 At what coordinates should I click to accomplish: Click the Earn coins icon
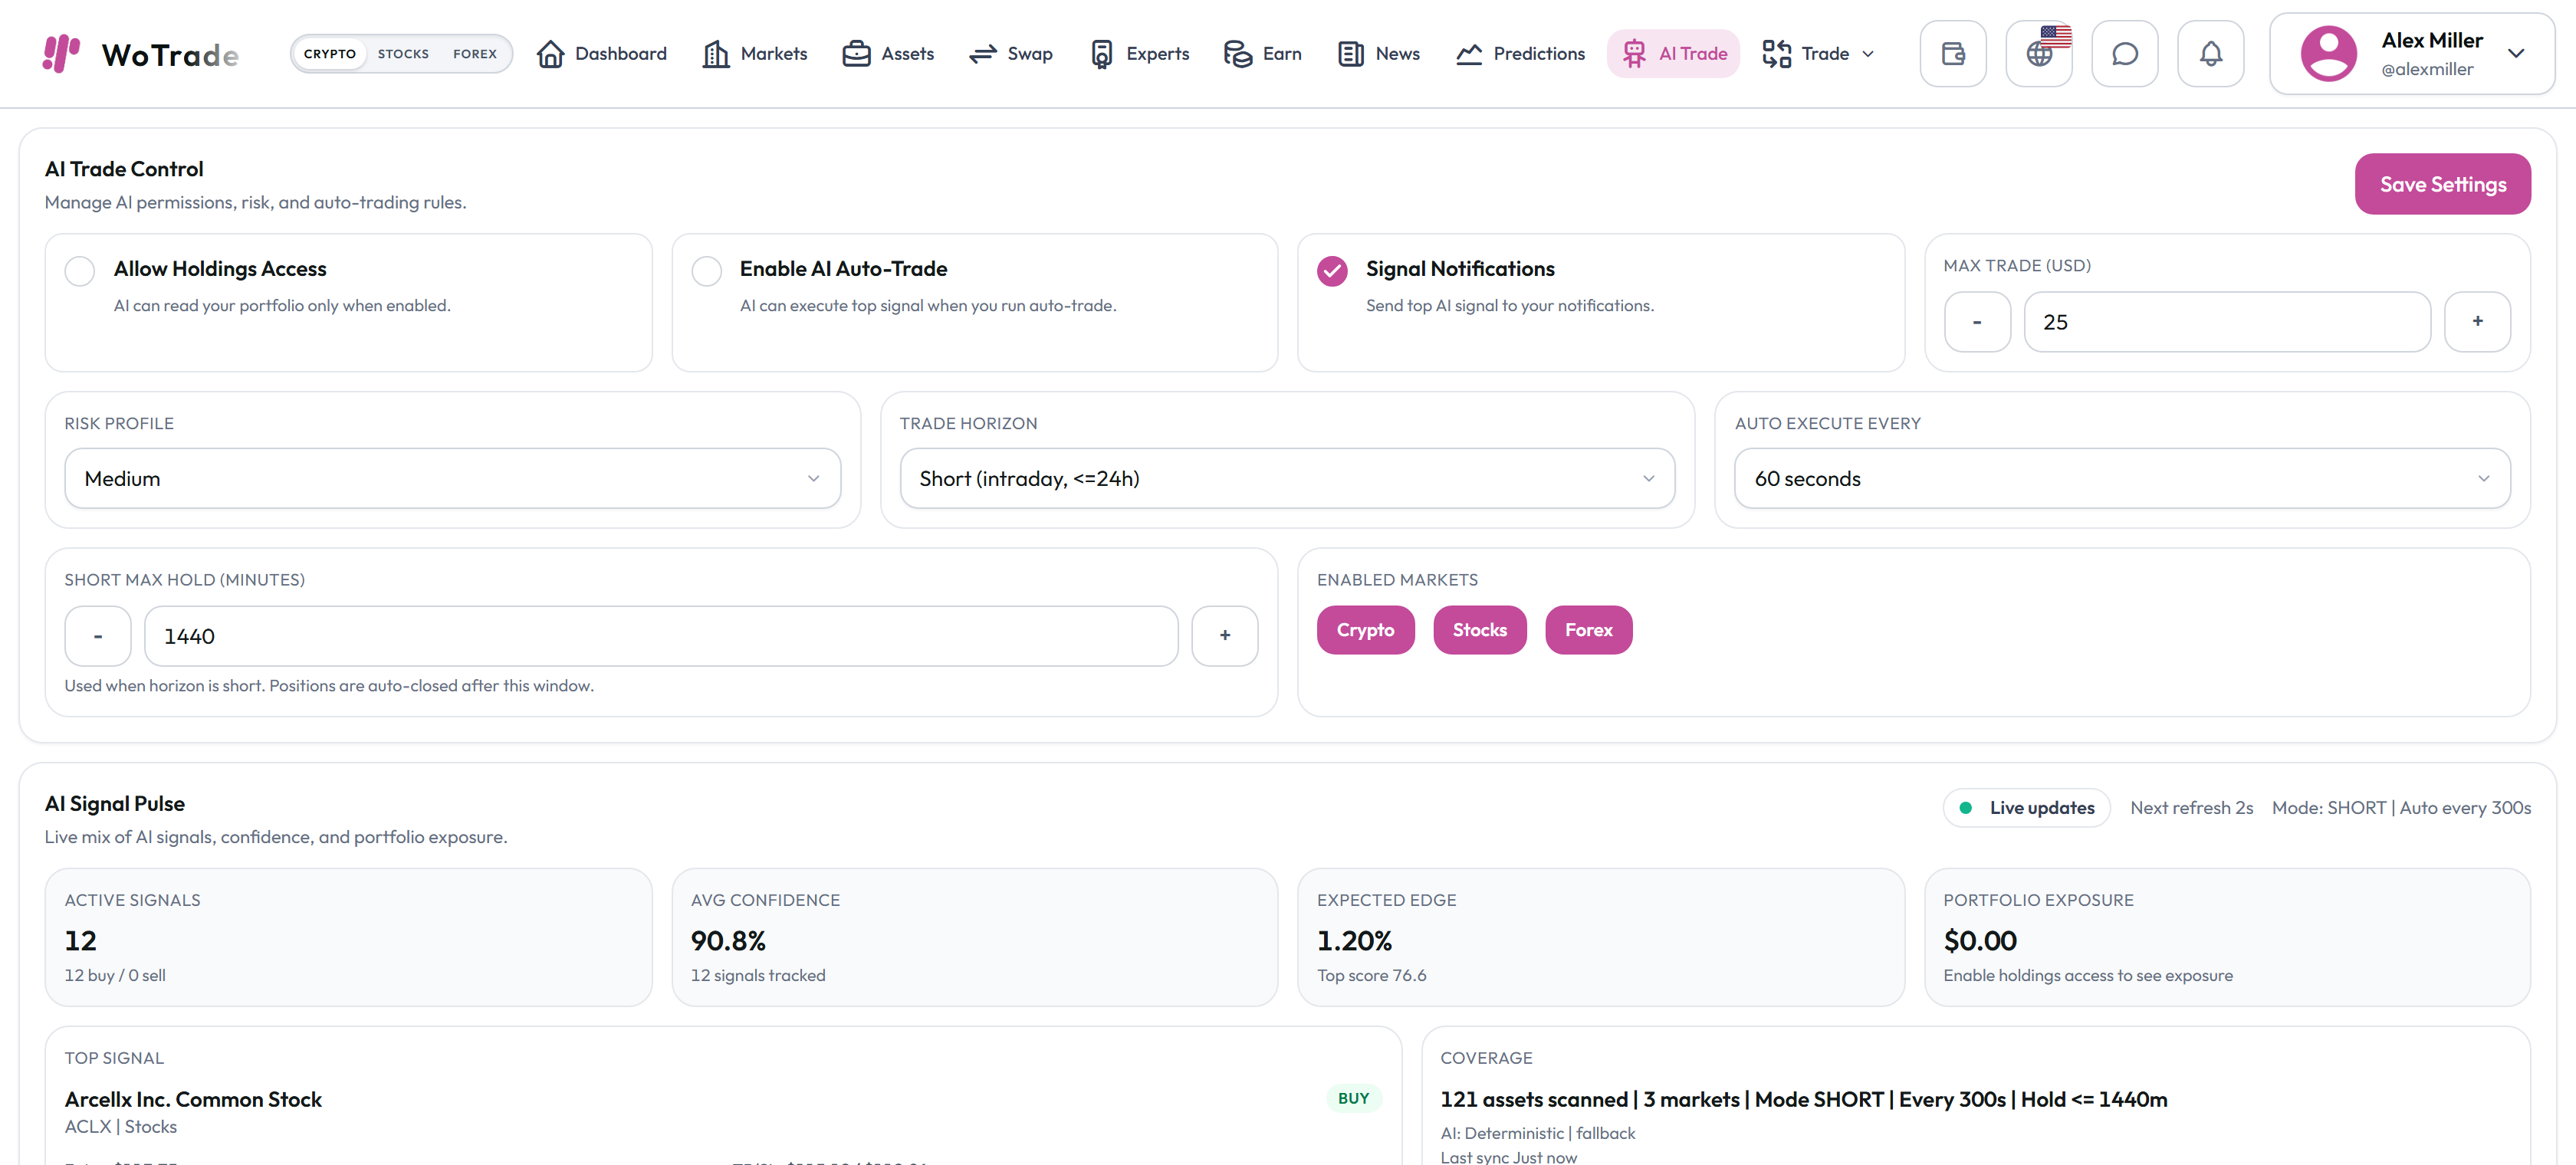pos(1238,54)
